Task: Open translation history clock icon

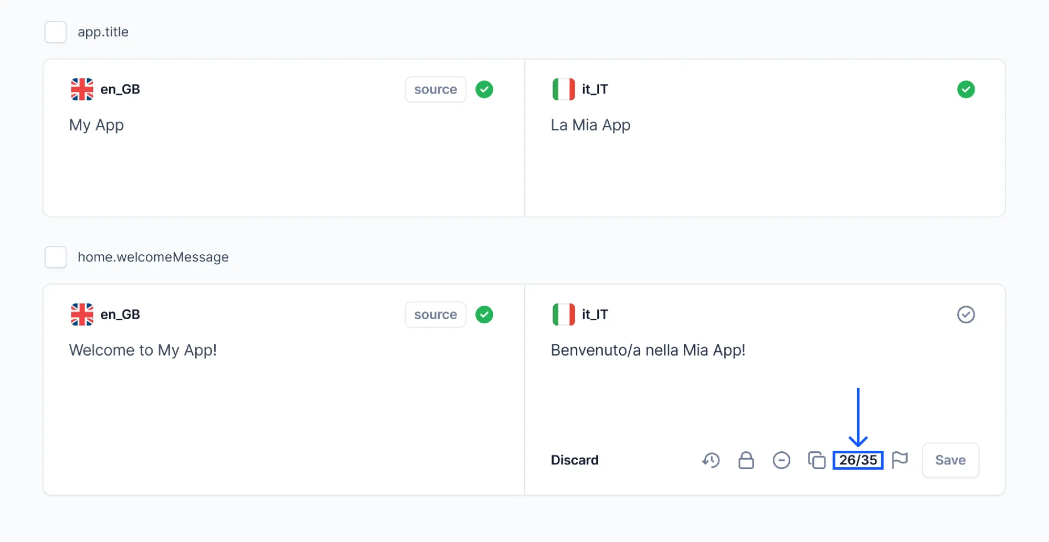Action: click(x=711, y=460)
